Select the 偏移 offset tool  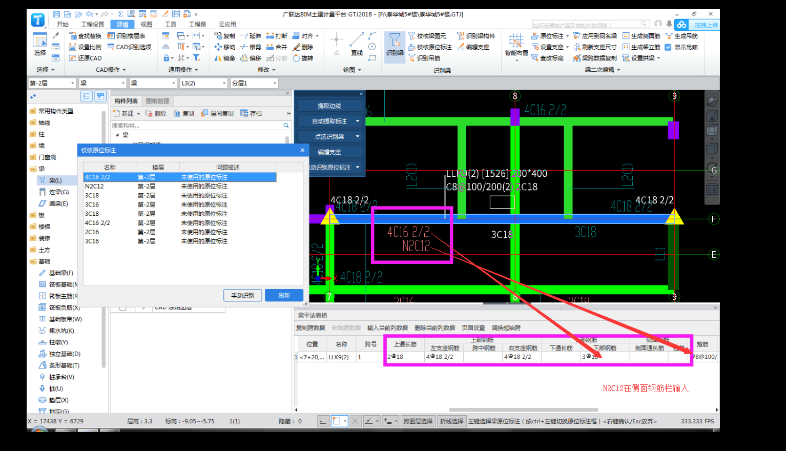251,58
